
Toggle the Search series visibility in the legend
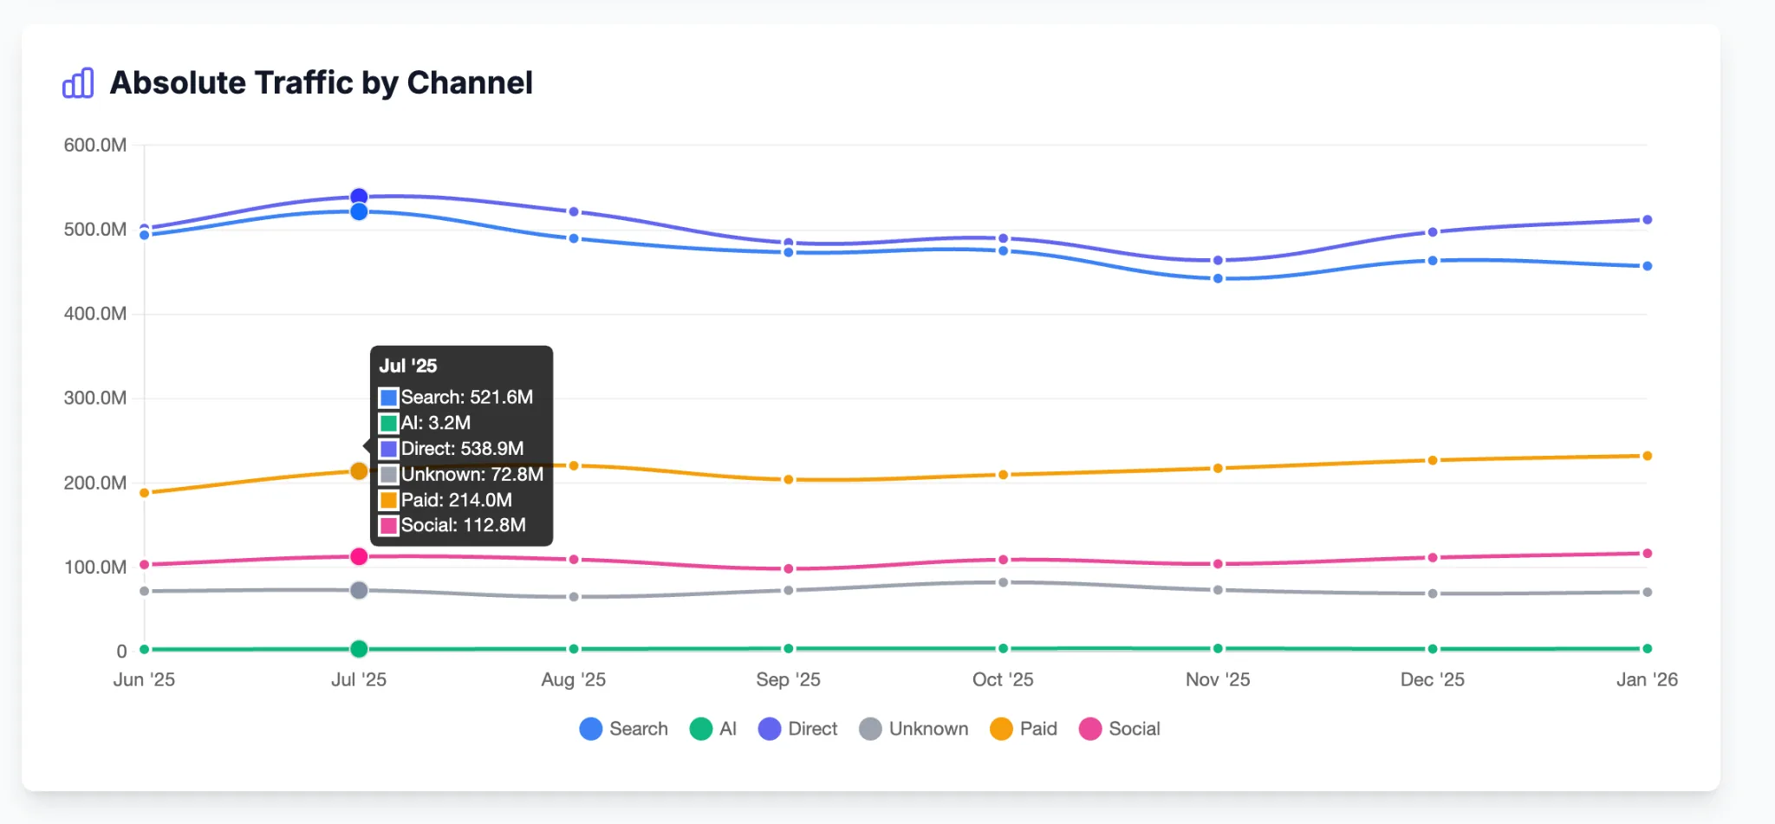click(624, 729)
